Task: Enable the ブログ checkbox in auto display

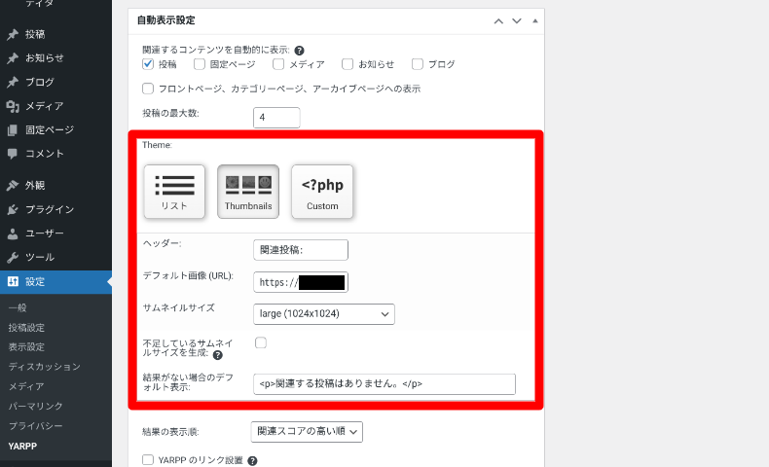Action: [418, 64]
